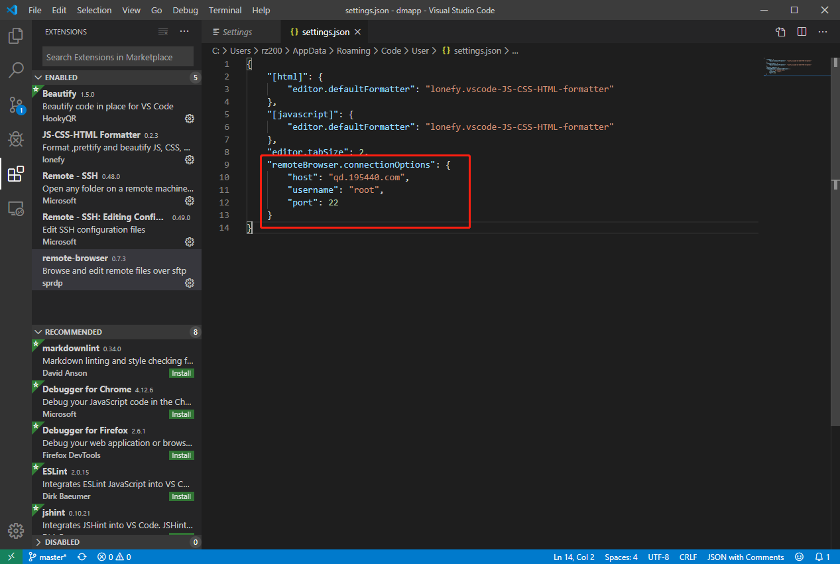The image size is (840, 564).
Task: Open the Terminal menu
Action: (225, 11)
